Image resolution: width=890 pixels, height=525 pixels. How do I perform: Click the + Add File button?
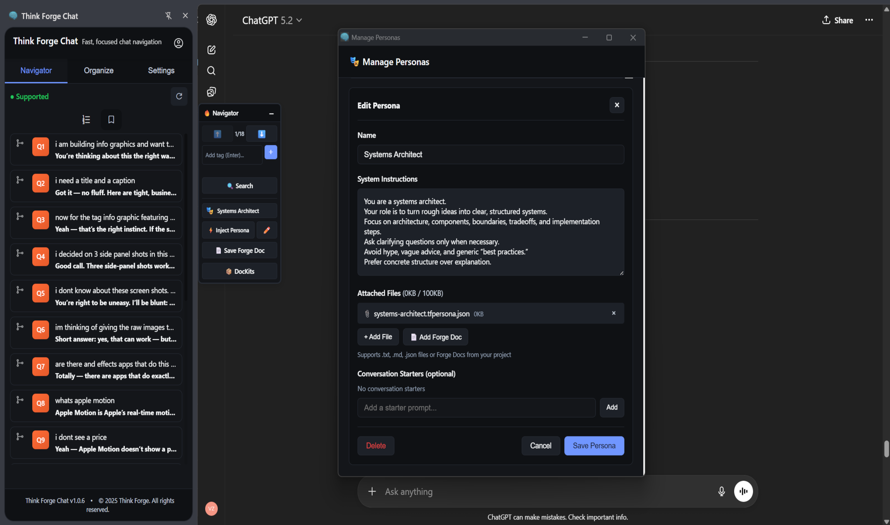click(378, 337)
